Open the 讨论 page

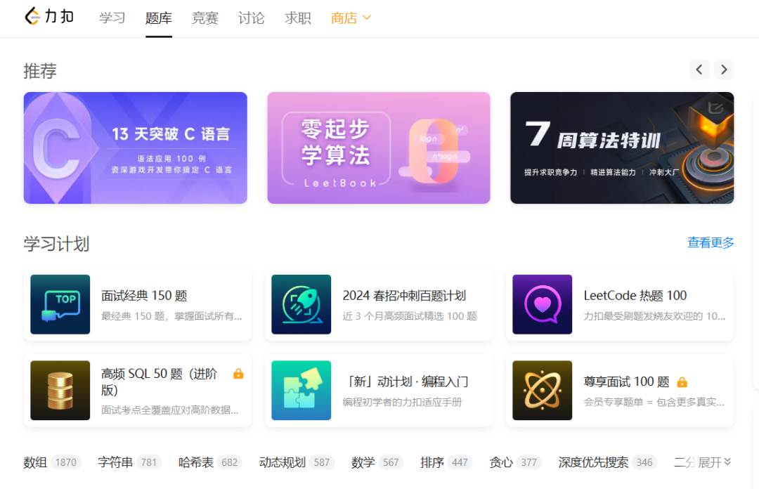[251, 18]
